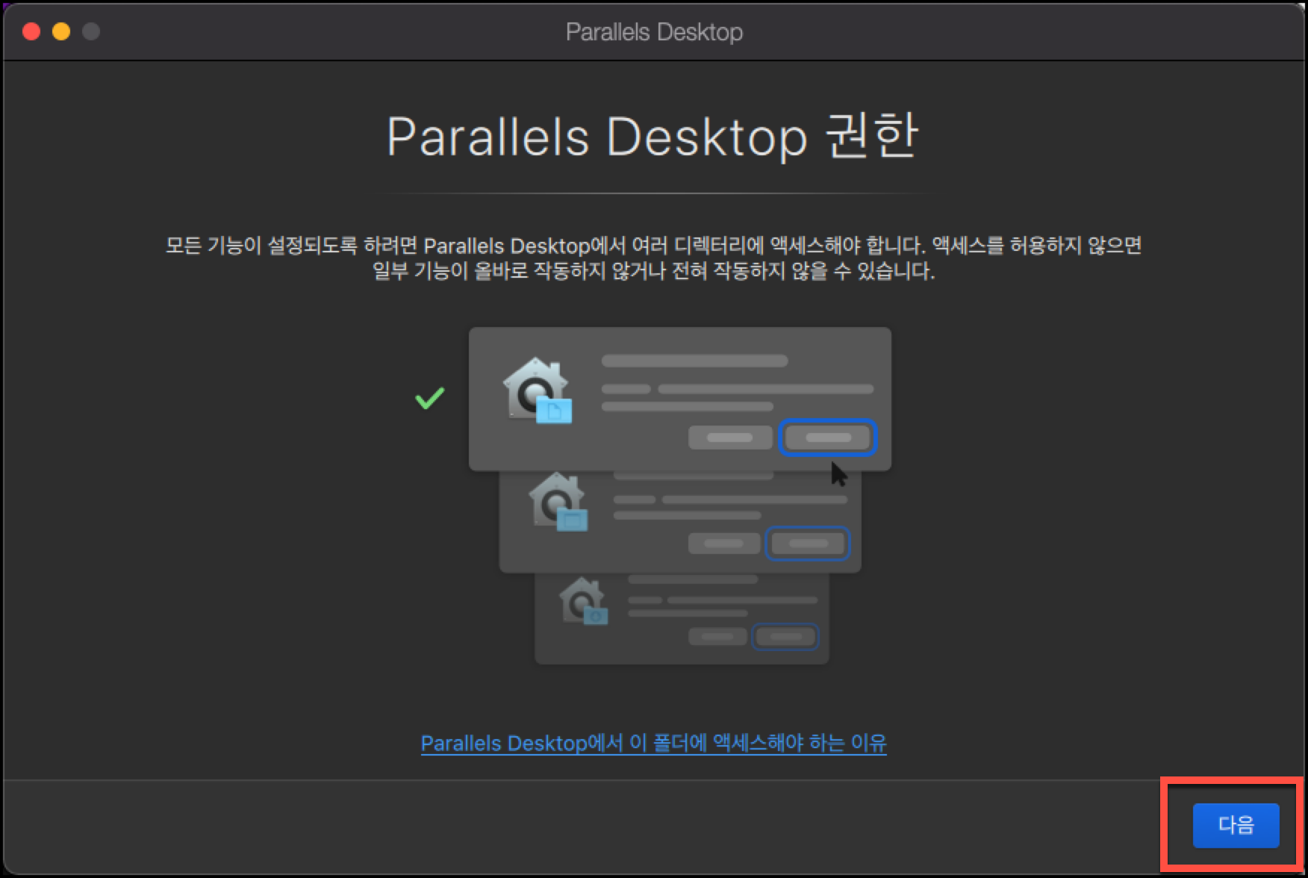Click the yellow minimize traffic light
Image resolution: width=1308 pixels, height=878 pixels.
point(60,31)
